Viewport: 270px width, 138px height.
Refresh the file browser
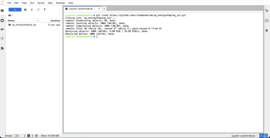[x=38, y=10]
